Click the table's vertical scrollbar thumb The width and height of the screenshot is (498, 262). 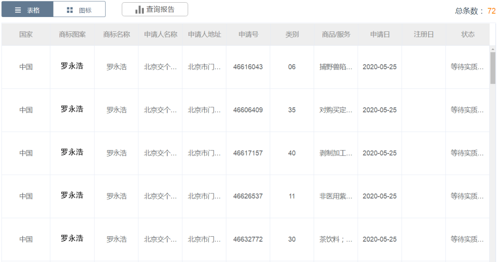[492, 68]
